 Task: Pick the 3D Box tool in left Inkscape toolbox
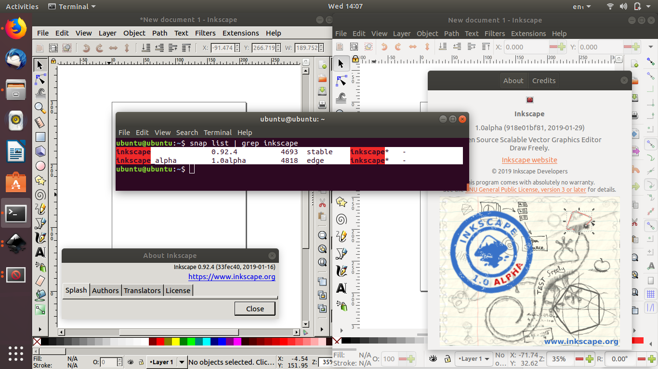40,151
